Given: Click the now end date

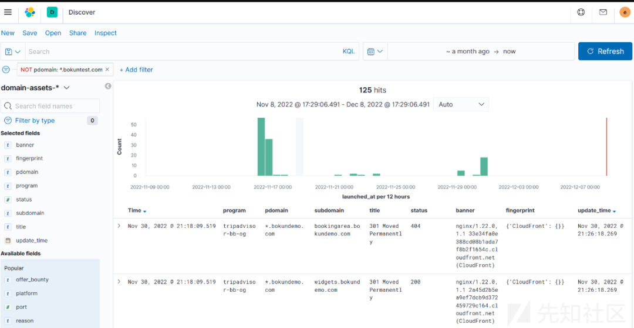Looking at the screenshot, I should (510, 51).
